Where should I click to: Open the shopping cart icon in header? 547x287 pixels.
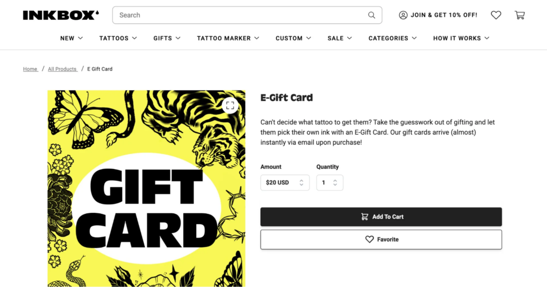[x=519, y=15]
